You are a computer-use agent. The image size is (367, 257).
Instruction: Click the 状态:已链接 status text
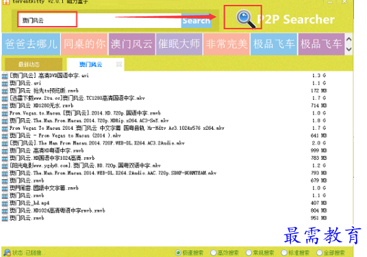click(x=29, y=253)
